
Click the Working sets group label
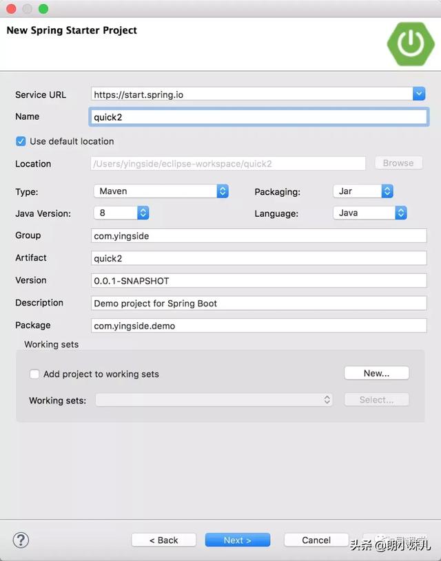coord(52,345)
